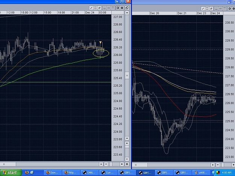Screen dimensions: 235x176
Task: Select the line draw tool in right chart
Action: [203, 9]
